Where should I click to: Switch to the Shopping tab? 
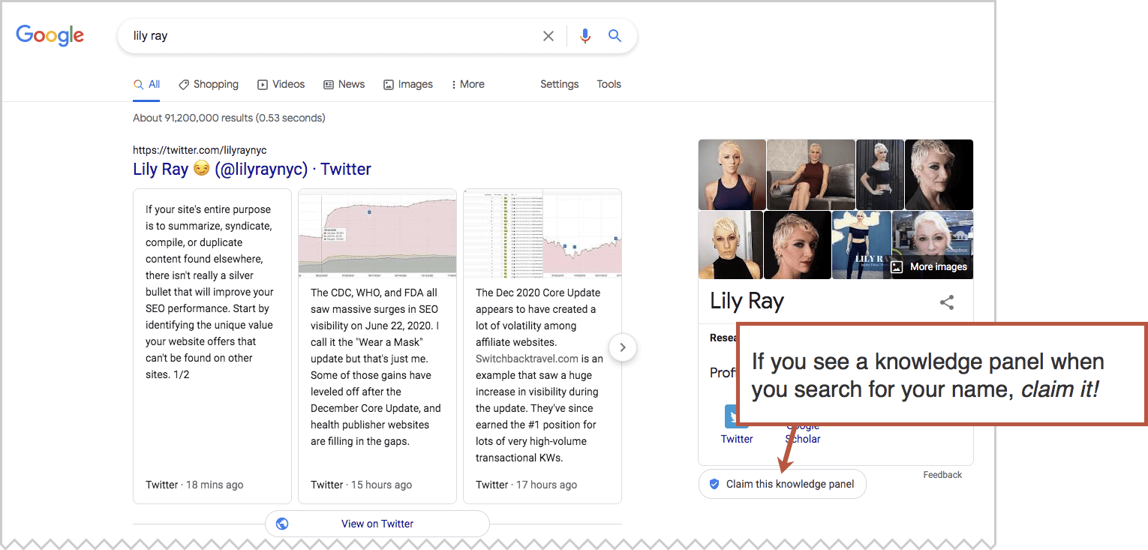[x=209, y=85]
